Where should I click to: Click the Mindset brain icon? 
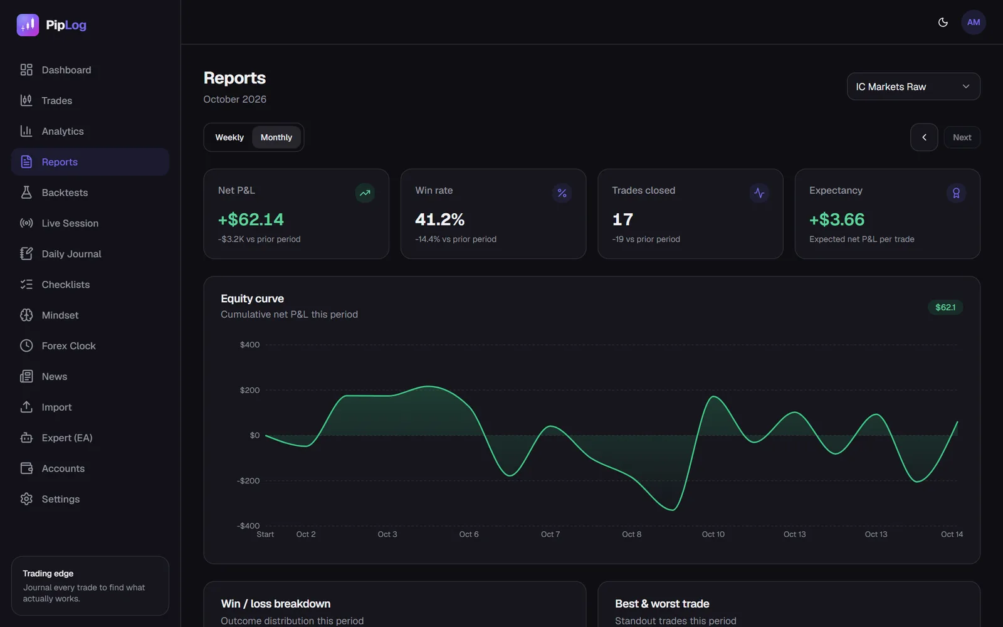pos(26,315)
